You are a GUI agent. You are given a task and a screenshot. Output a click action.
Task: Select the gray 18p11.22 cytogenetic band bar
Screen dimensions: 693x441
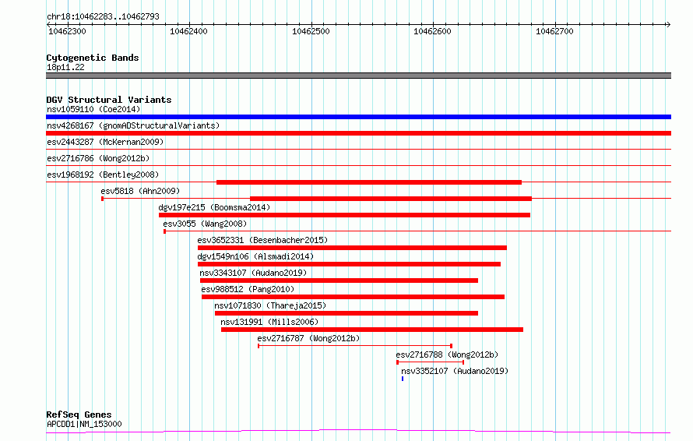pyautogui.click(x=358, y=76)
